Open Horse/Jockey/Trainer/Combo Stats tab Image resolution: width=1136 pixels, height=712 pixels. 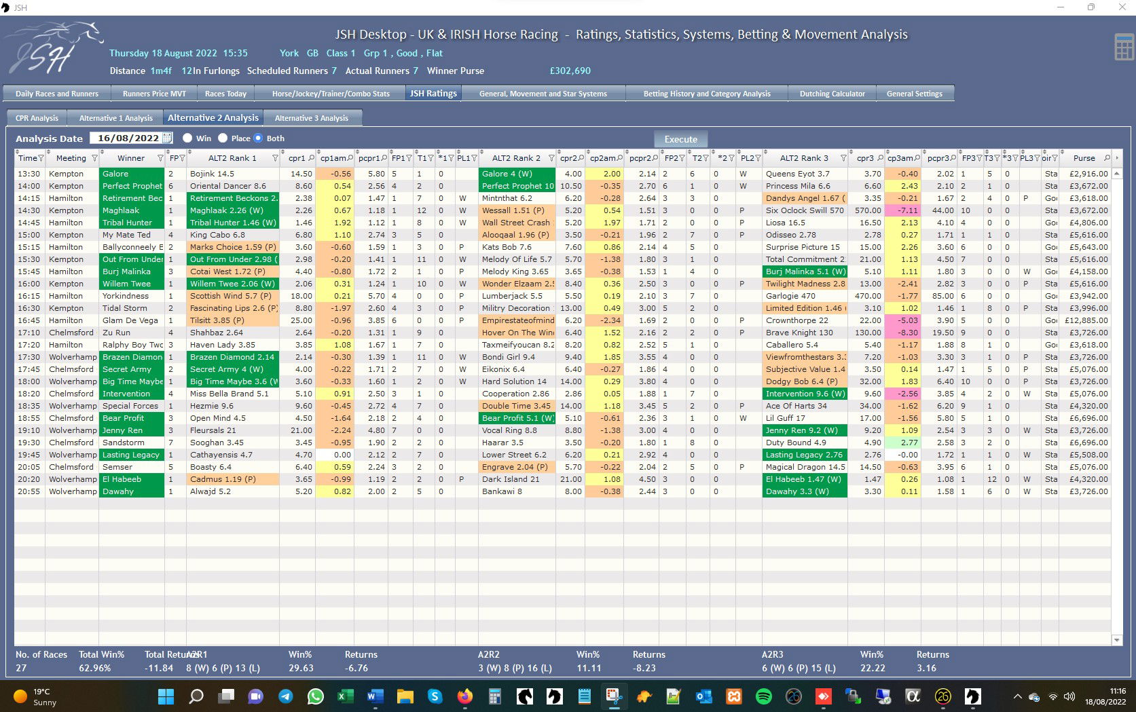point(331,94)
